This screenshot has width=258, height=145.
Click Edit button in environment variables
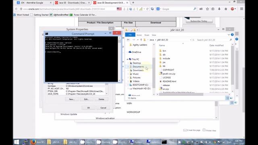87,99
